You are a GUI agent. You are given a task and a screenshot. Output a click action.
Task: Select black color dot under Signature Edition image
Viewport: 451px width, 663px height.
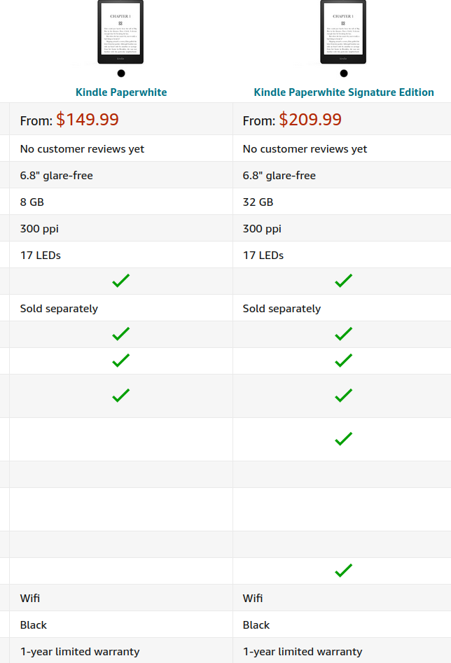[x=344, y=74]
